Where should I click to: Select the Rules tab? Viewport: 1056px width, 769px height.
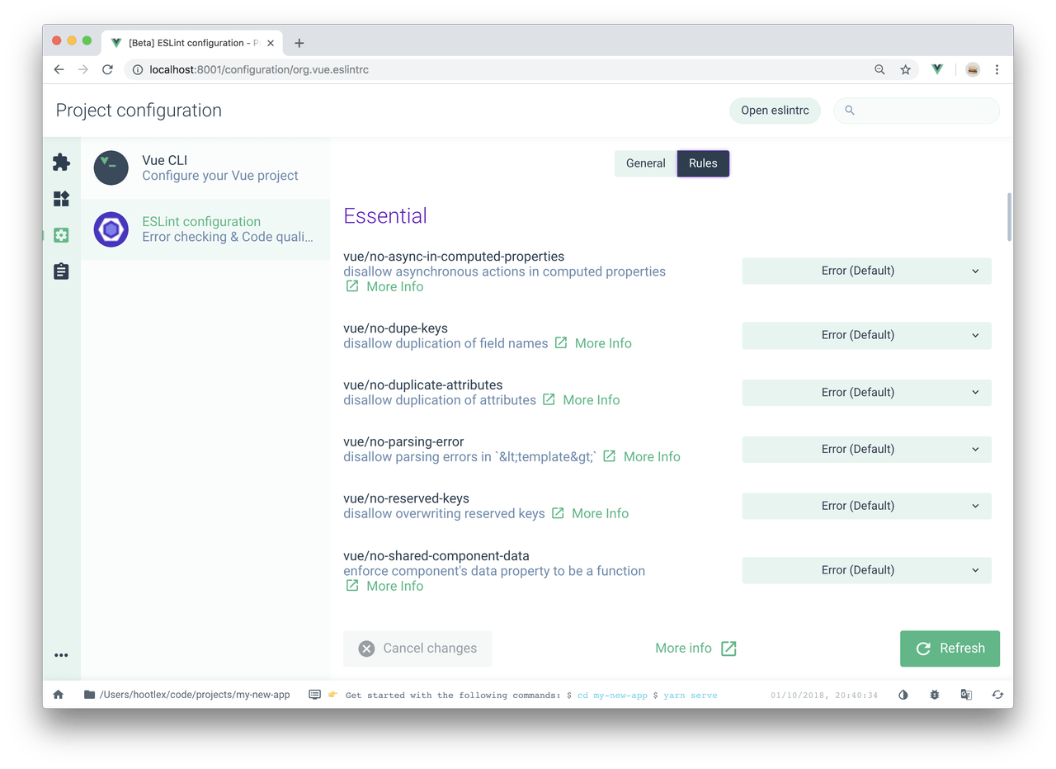(x=703, y=163)
